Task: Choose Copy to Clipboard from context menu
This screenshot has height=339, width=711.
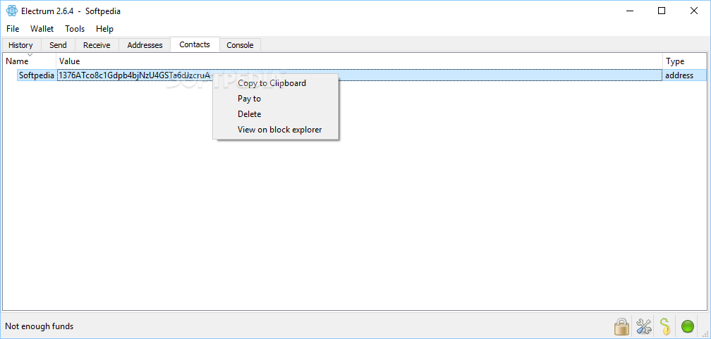Action: [x=276, y=83]
